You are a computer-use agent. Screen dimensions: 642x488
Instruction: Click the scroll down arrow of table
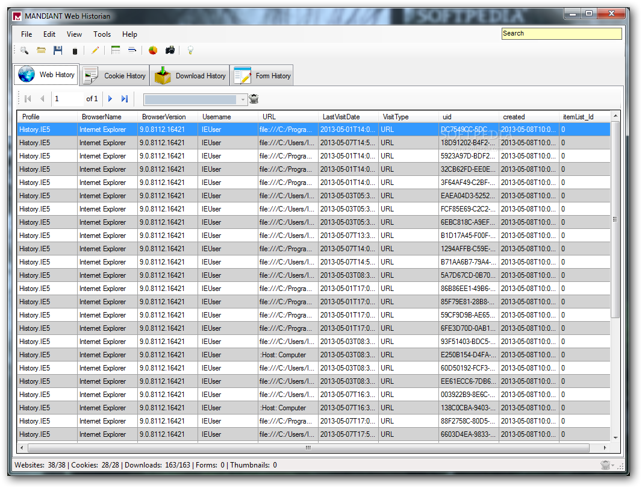click(615, 437)
